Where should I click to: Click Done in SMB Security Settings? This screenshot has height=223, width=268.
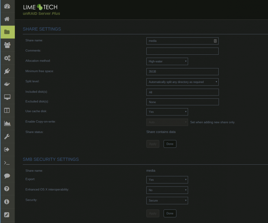tap(170, 213)
